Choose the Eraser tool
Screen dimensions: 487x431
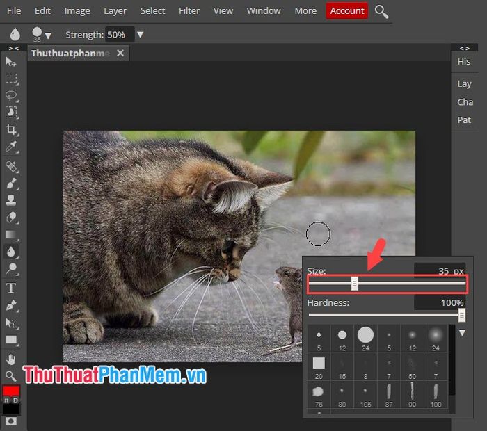tap(11, 217)
